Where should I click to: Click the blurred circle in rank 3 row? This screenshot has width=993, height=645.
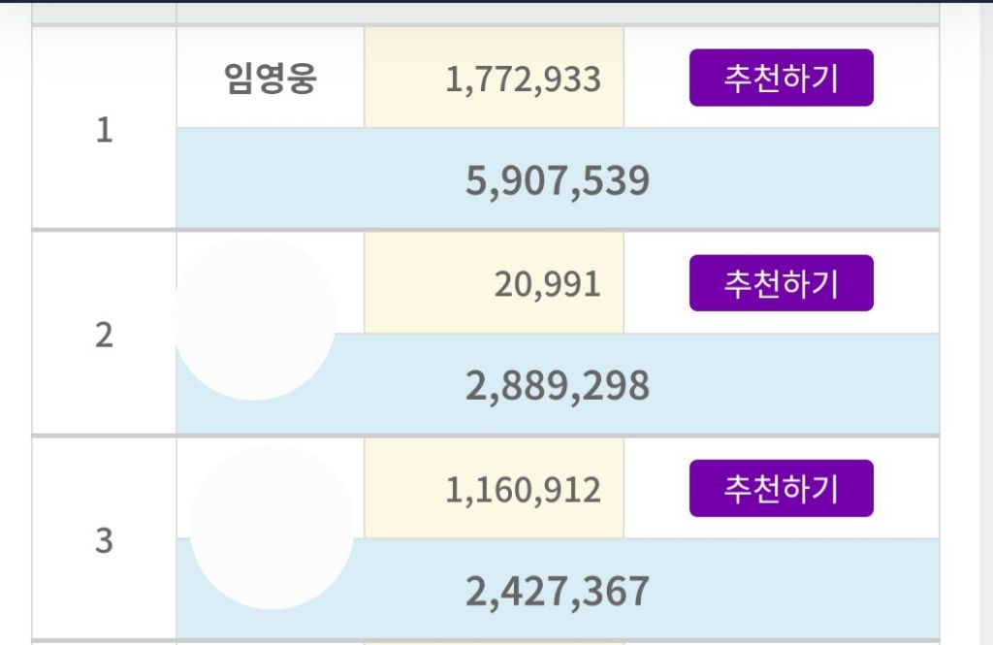pos(272,527)
